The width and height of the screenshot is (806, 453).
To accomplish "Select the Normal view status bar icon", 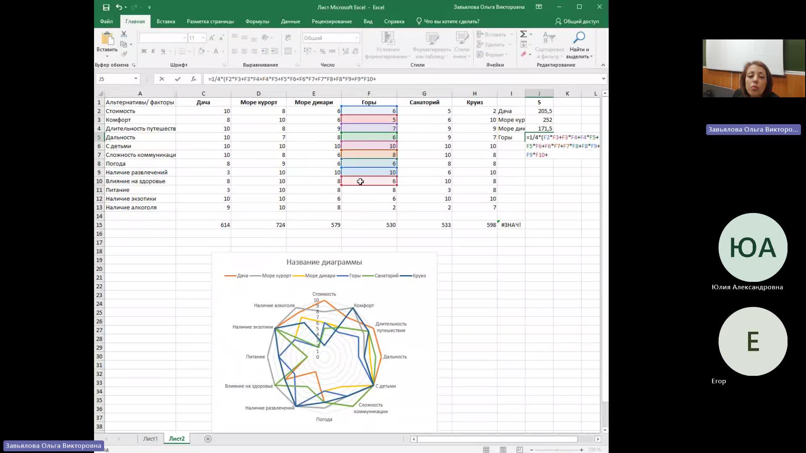I will pyautogui.click(x=486, y=450).
